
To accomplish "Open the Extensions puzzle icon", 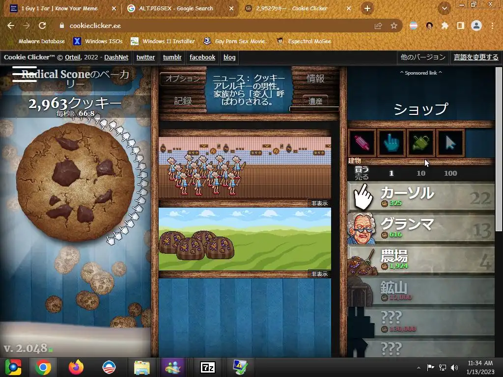I will [445, 26].
